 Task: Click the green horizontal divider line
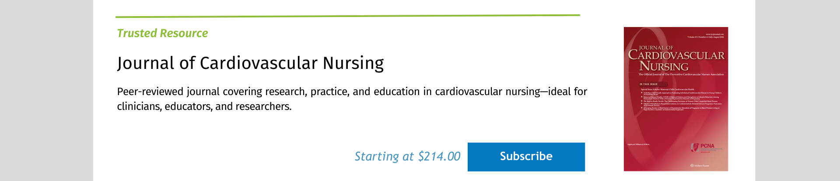(348, 16)
